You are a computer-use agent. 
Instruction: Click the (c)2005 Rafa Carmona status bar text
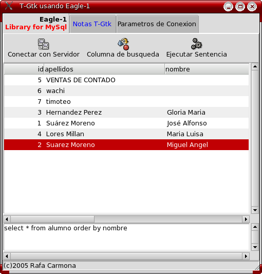pos(40,266)
